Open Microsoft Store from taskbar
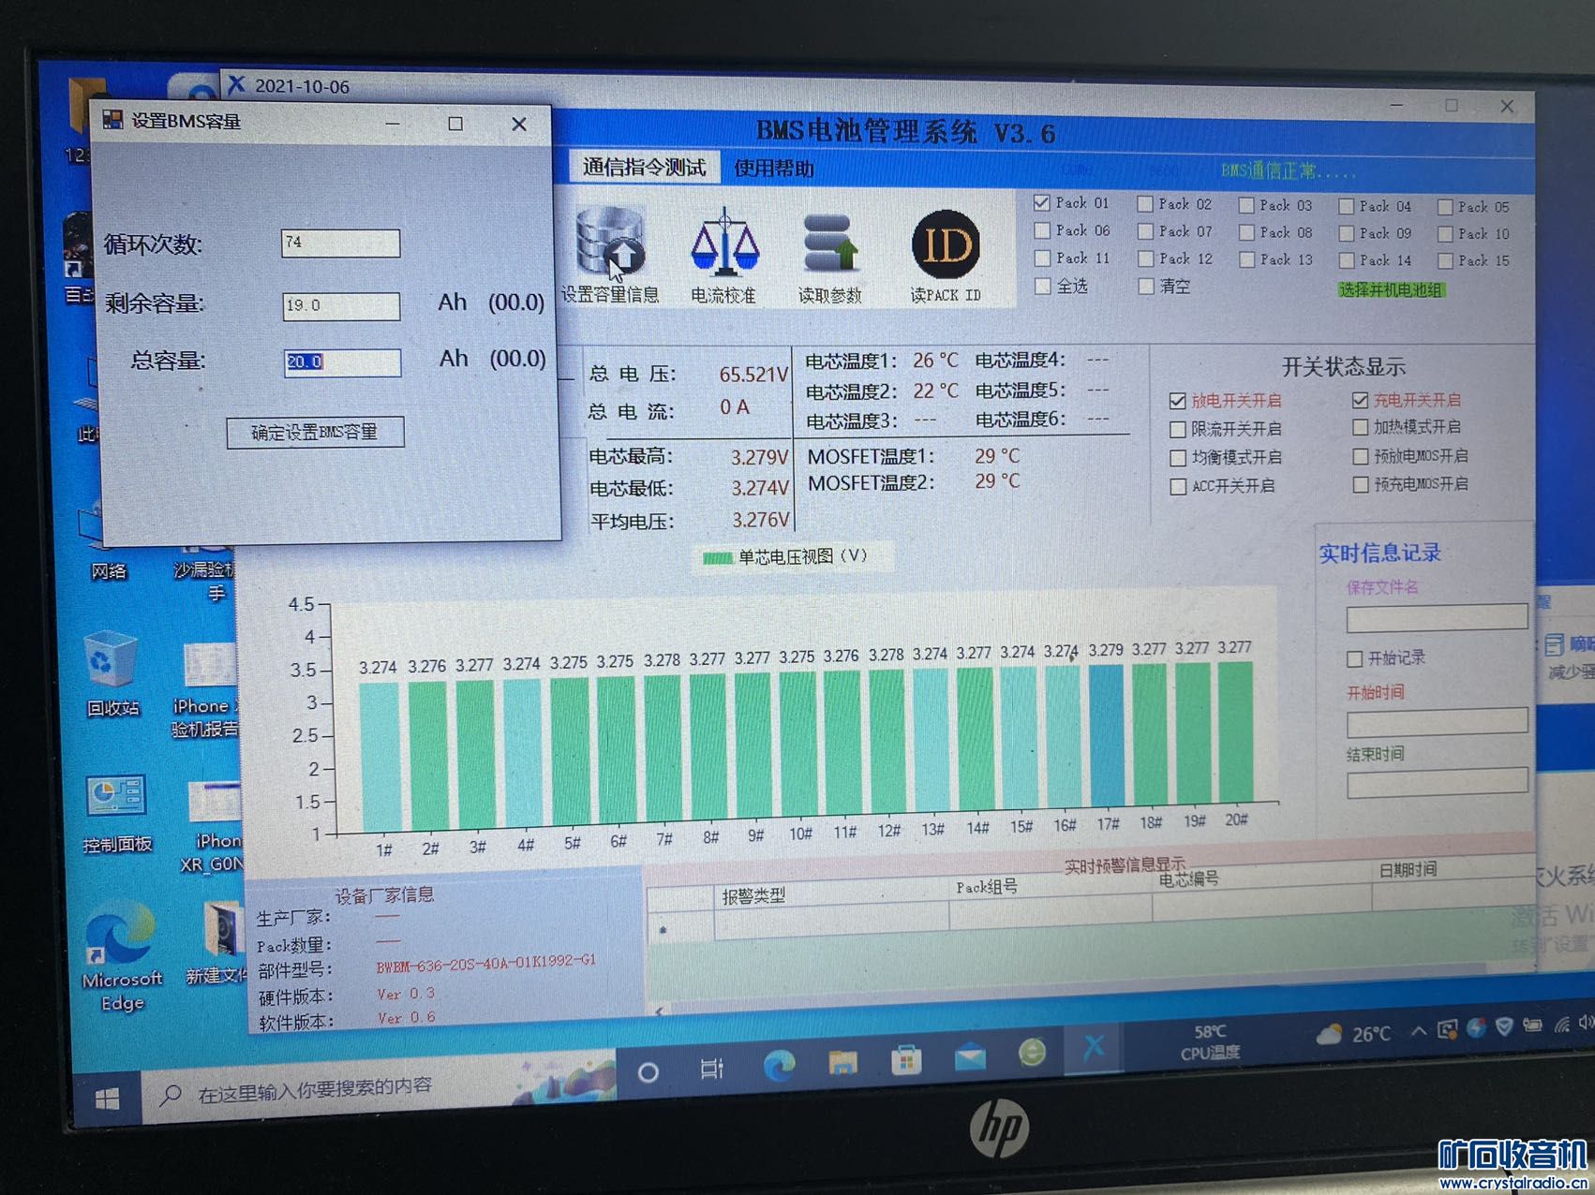The height and width of the screenshot is (1195, 1595). point(906,1060)
